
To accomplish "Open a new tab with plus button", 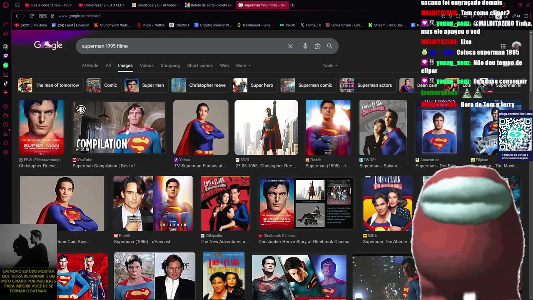I will pos(292,5).
